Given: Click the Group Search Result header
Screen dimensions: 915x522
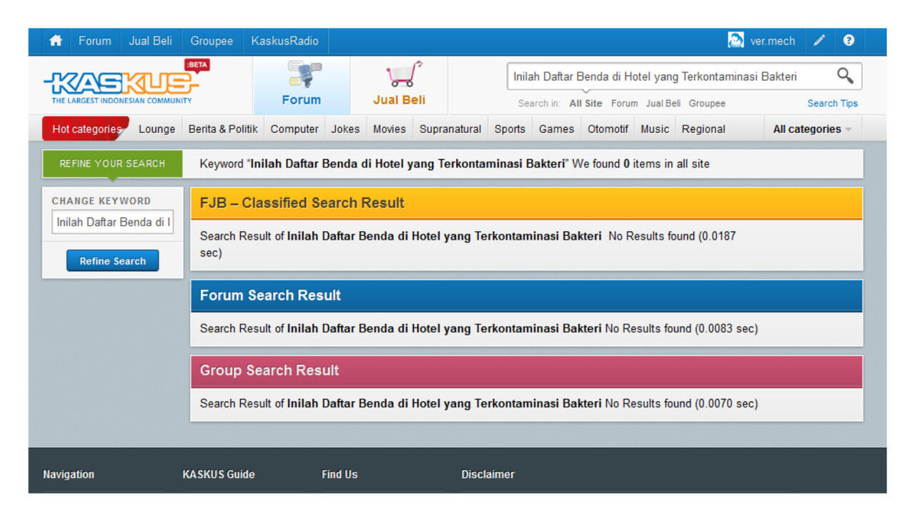Looking at the screenshot, I should (x=526, y=370).
